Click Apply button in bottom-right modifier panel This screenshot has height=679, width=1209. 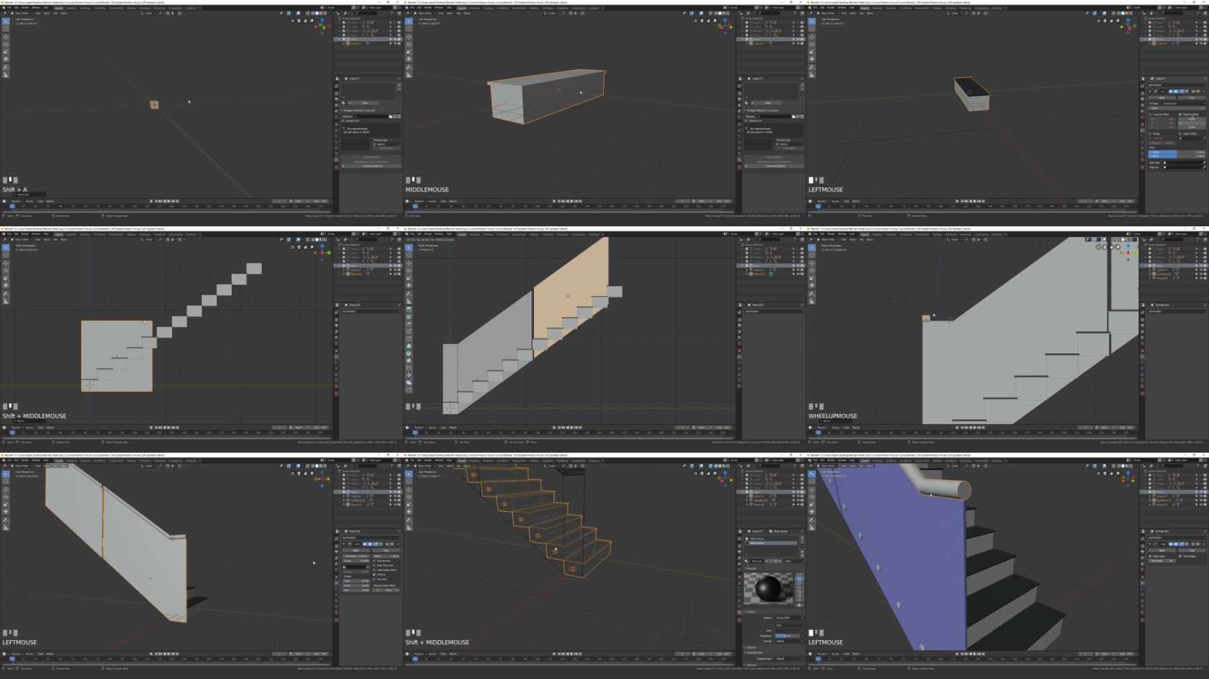[1162, 550]
